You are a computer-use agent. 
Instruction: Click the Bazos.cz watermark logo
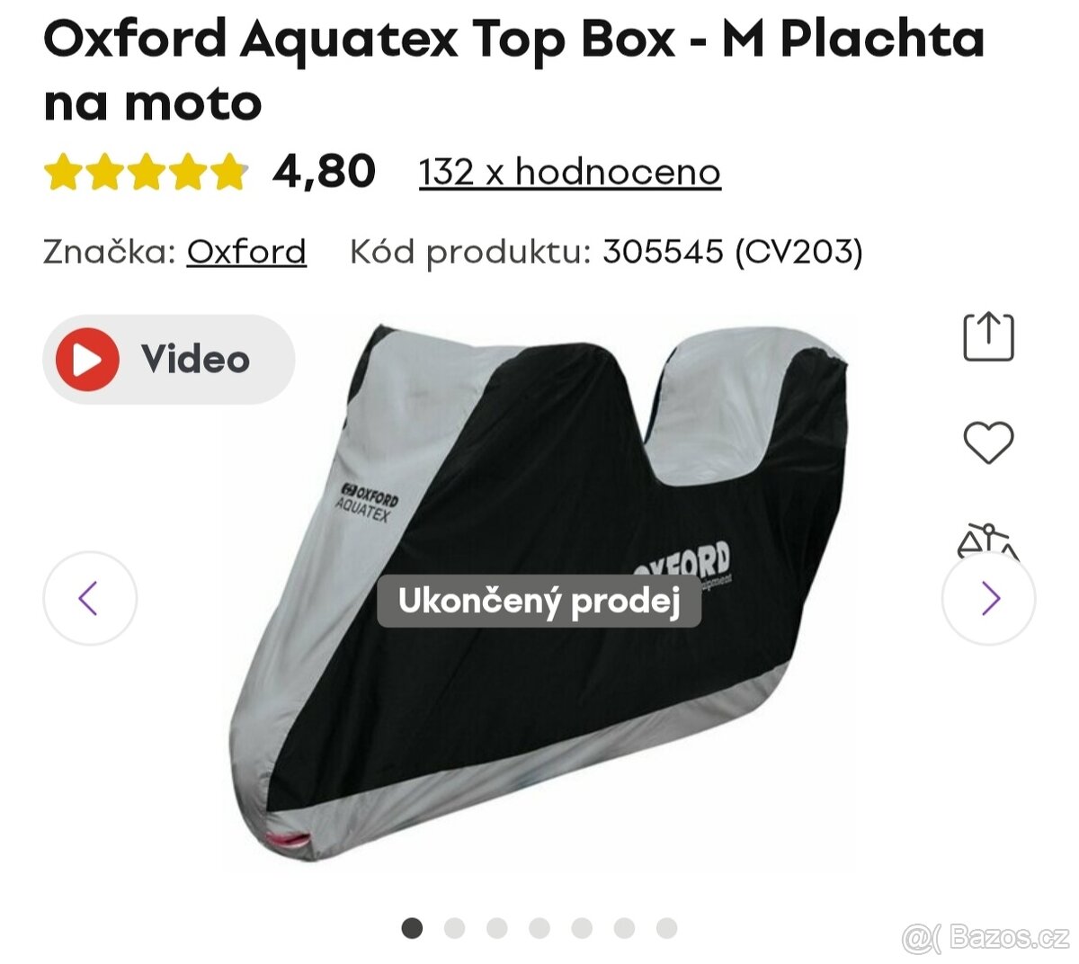985,938
